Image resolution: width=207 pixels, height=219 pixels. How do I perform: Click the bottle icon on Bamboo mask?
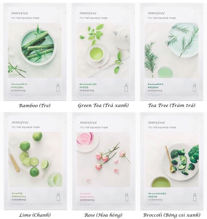(x=58, y=88)
